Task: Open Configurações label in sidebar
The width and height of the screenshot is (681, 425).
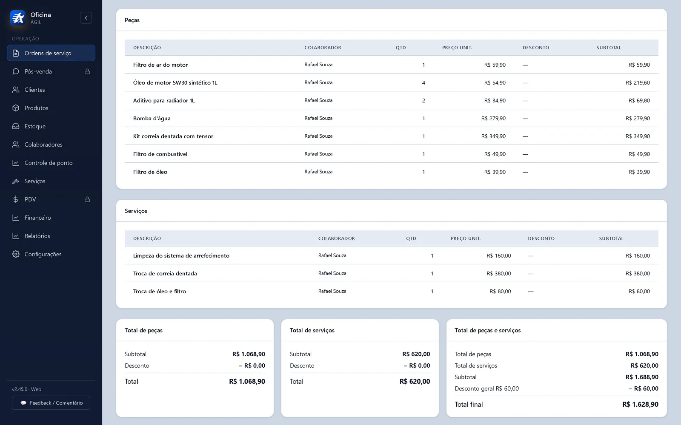Action: click(x=43, y=254)
